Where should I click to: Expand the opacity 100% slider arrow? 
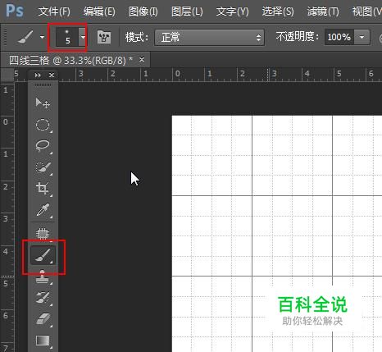[362, 37]
